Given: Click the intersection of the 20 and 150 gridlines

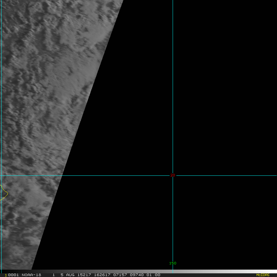Looking at the screenshot, I should point(173,176).
